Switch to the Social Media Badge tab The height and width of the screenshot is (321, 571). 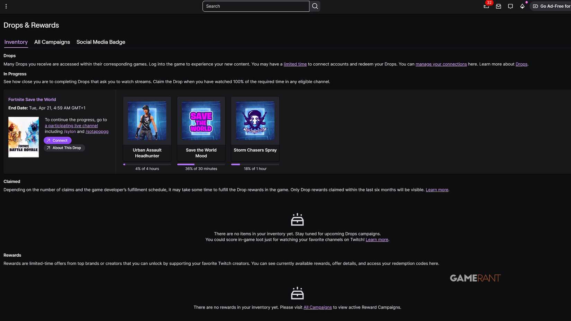[x=100, y=42]
